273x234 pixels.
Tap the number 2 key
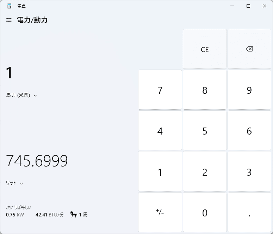click(x=205, y=172)
